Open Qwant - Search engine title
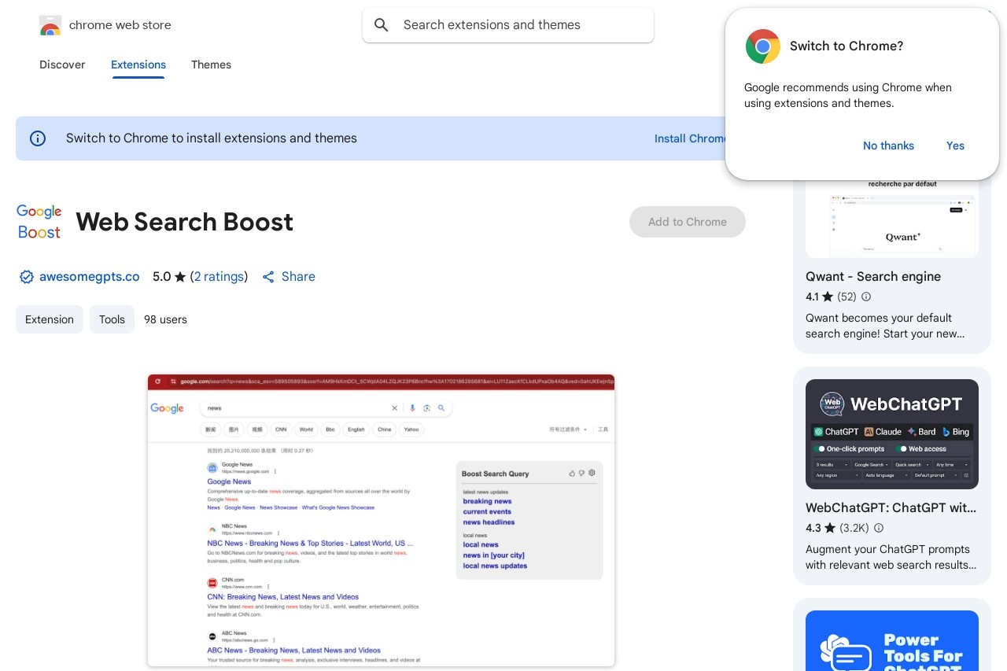Screen dimensions: 1007x671 [x=873, y=276]
